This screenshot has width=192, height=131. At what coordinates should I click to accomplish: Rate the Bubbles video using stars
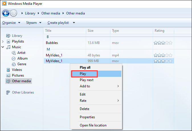[x=163, y=43]
